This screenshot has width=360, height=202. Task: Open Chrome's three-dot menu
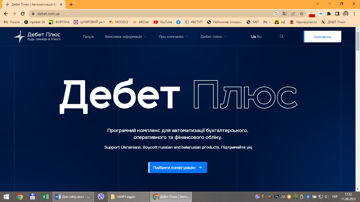click(x=354, y=14)
